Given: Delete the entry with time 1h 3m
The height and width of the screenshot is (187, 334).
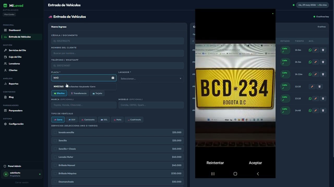Looking at the screenshot, I should point(323,62).
